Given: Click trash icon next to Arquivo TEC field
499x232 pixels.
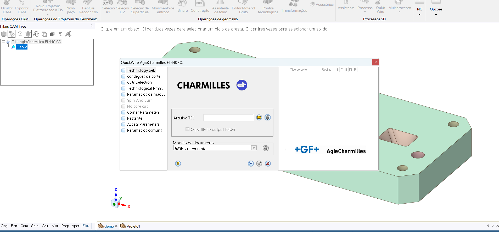Looking at the screenshot, I should click(267, 118).
